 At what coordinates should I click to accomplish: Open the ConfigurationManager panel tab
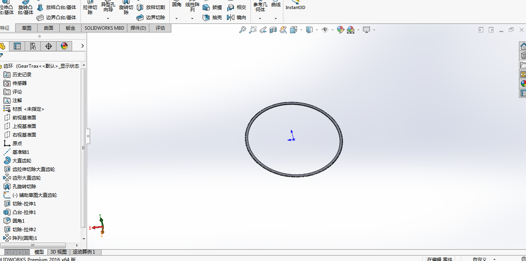33,46
